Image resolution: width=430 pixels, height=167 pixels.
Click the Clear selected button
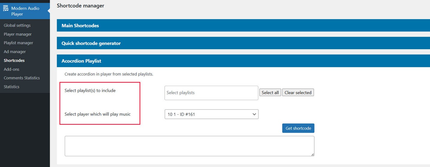(298, 93)
